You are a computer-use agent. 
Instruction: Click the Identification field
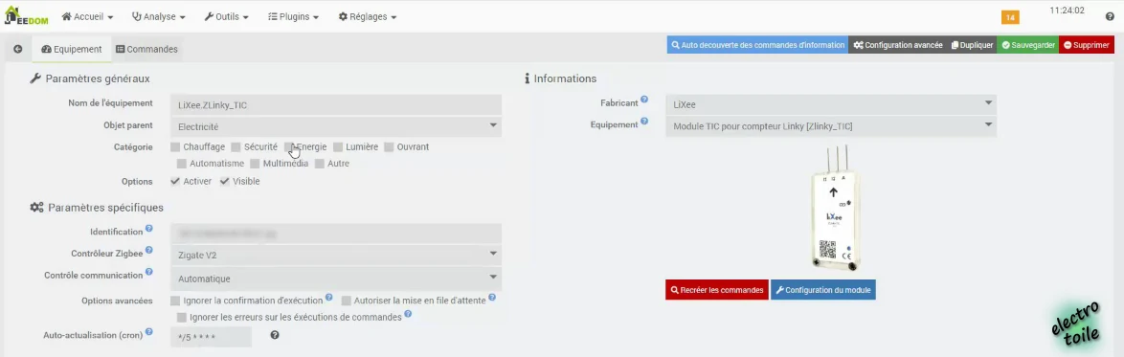click(335, 233)
